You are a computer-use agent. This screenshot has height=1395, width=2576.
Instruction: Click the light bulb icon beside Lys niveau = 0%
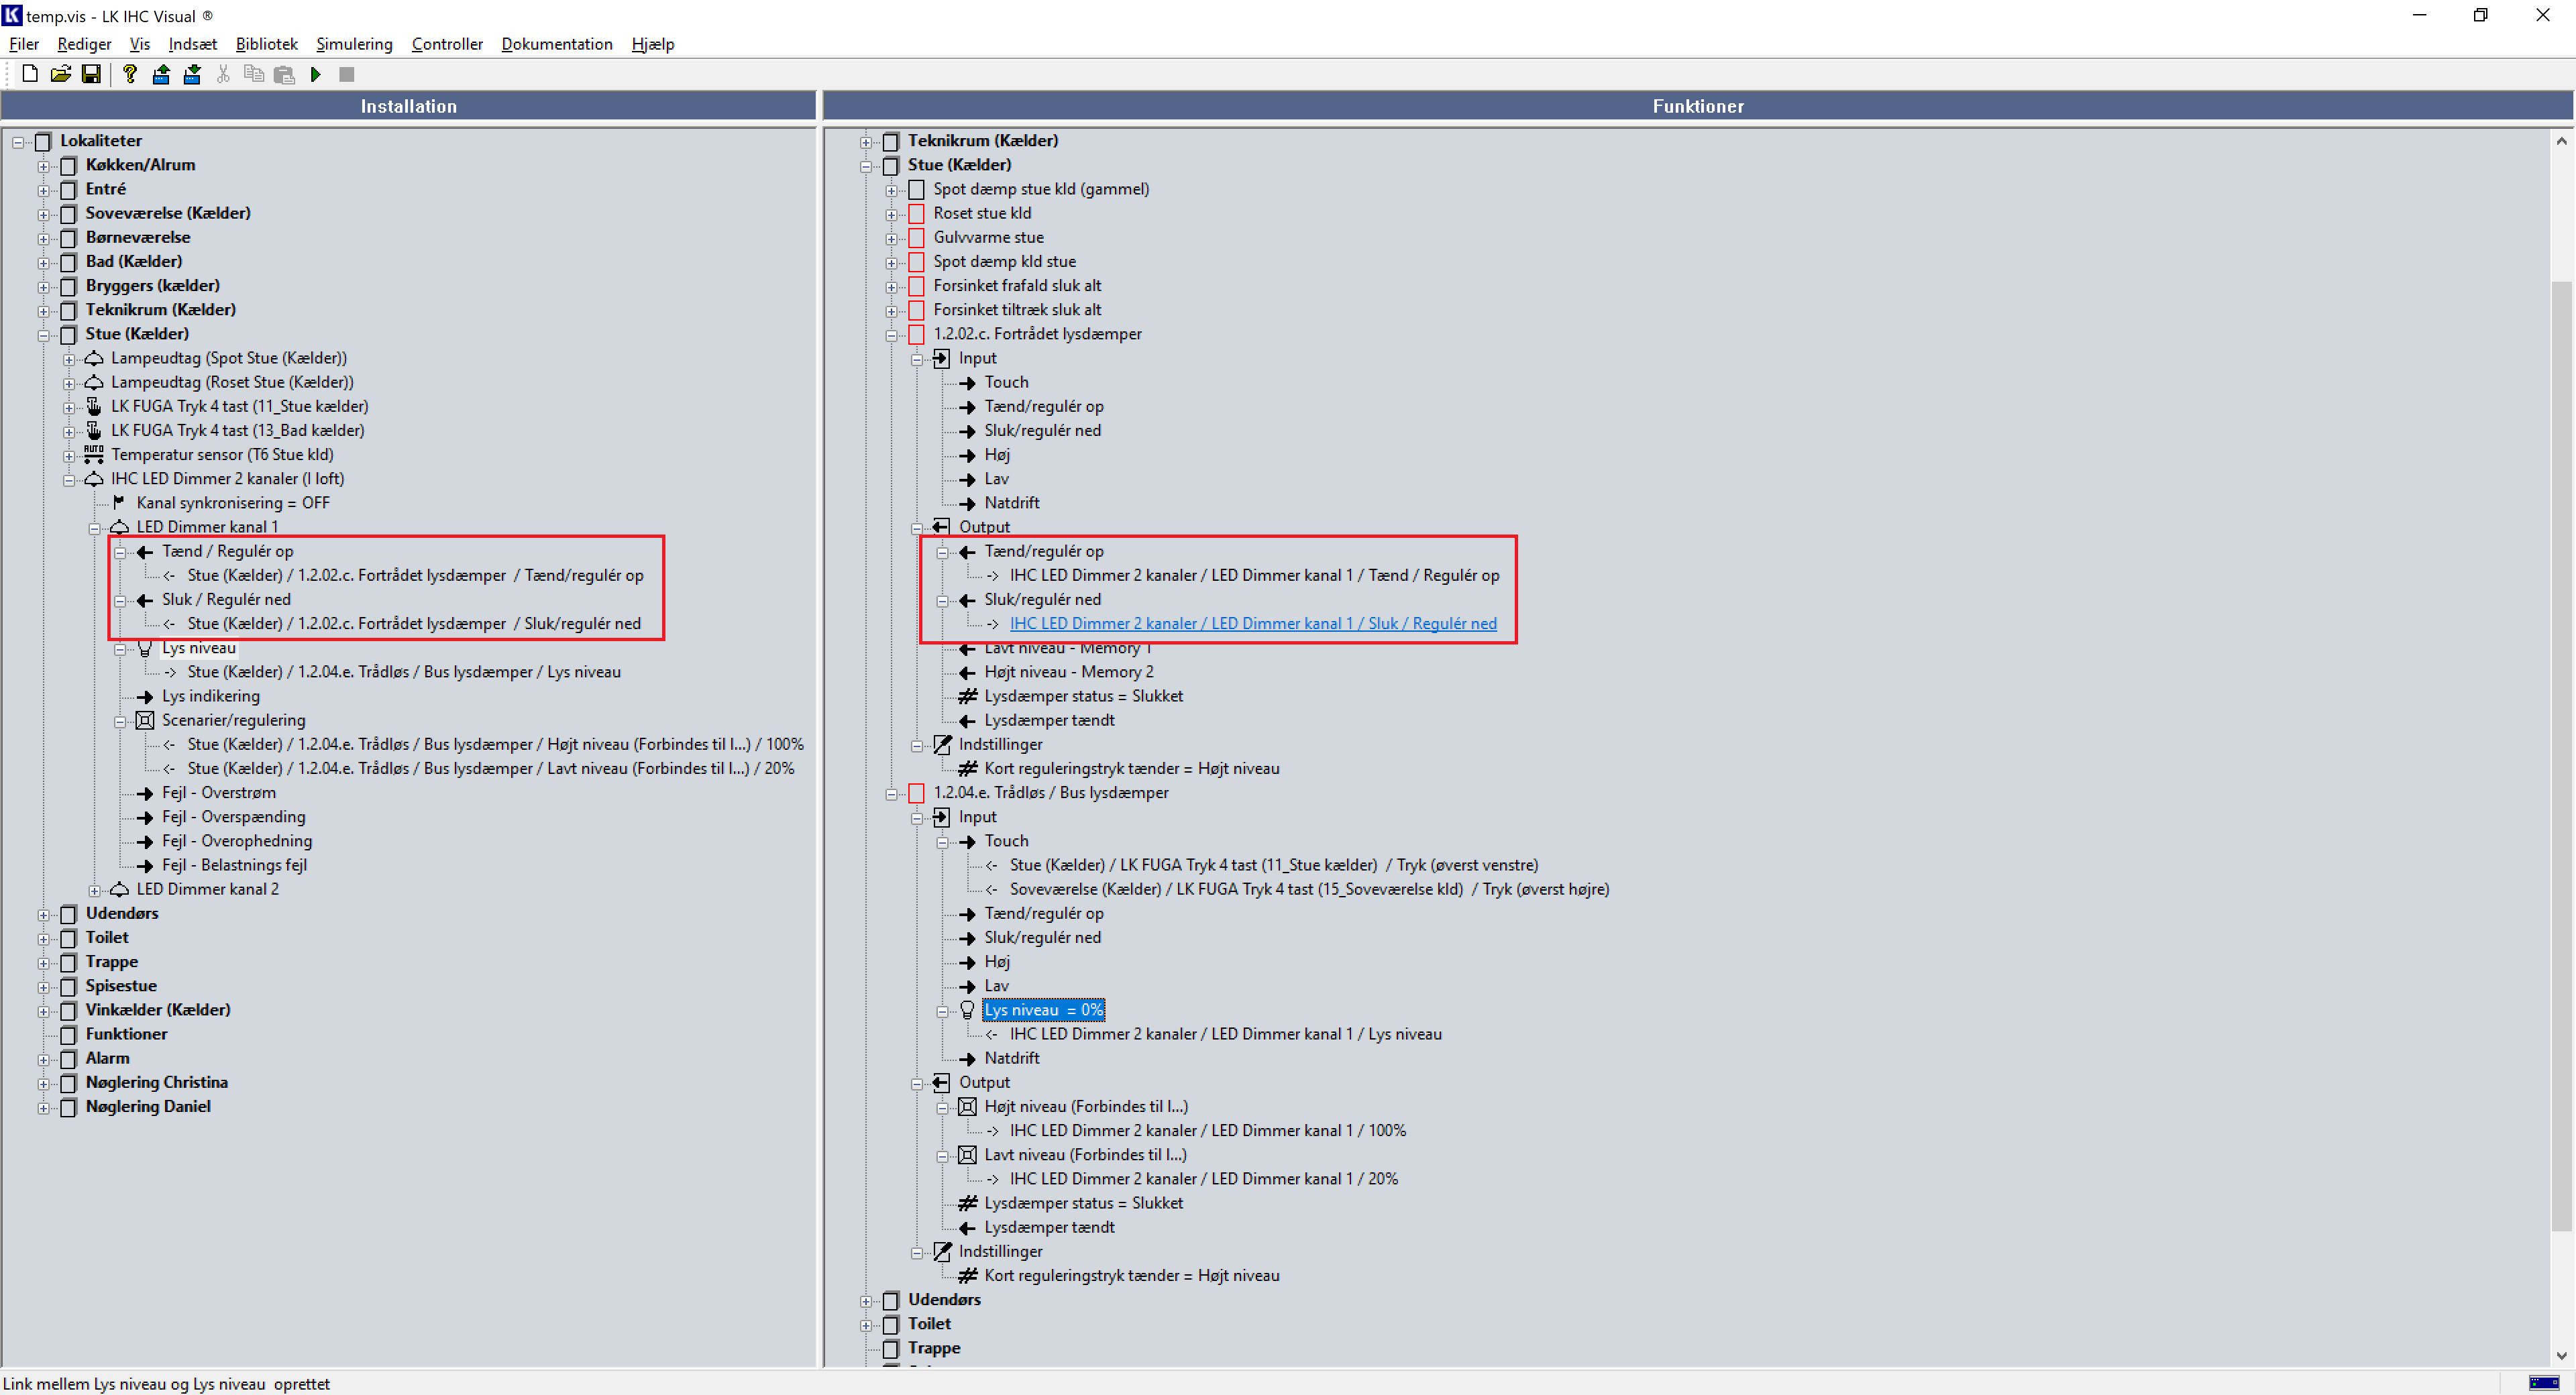click(967, 1010)
